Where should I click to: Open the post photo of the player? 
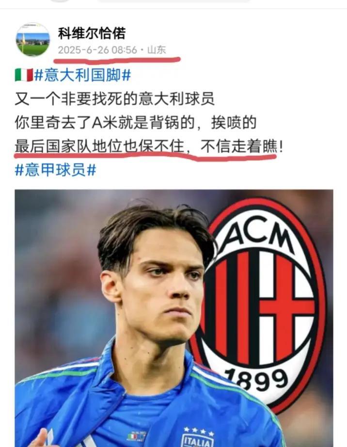(x=174, y=318)
